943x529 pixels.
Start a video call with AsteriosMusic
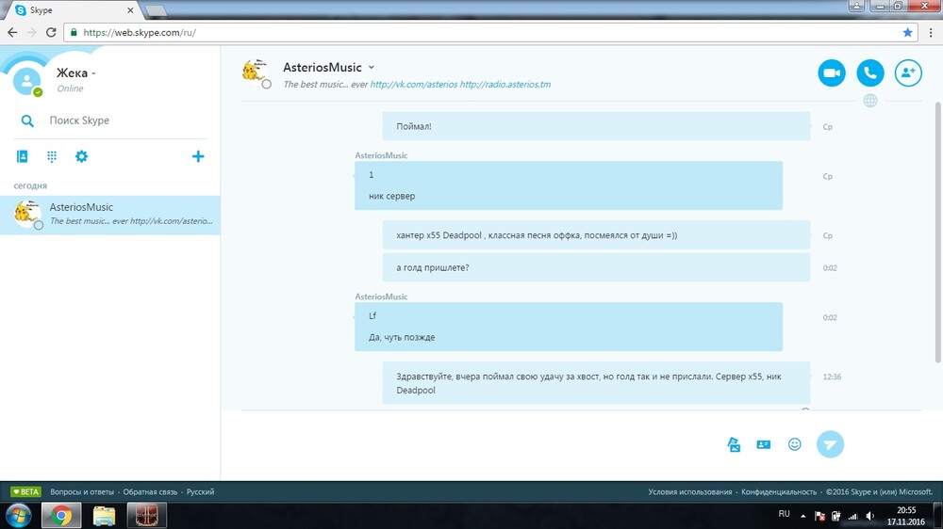pyautogui.click(x=832, y=73)
